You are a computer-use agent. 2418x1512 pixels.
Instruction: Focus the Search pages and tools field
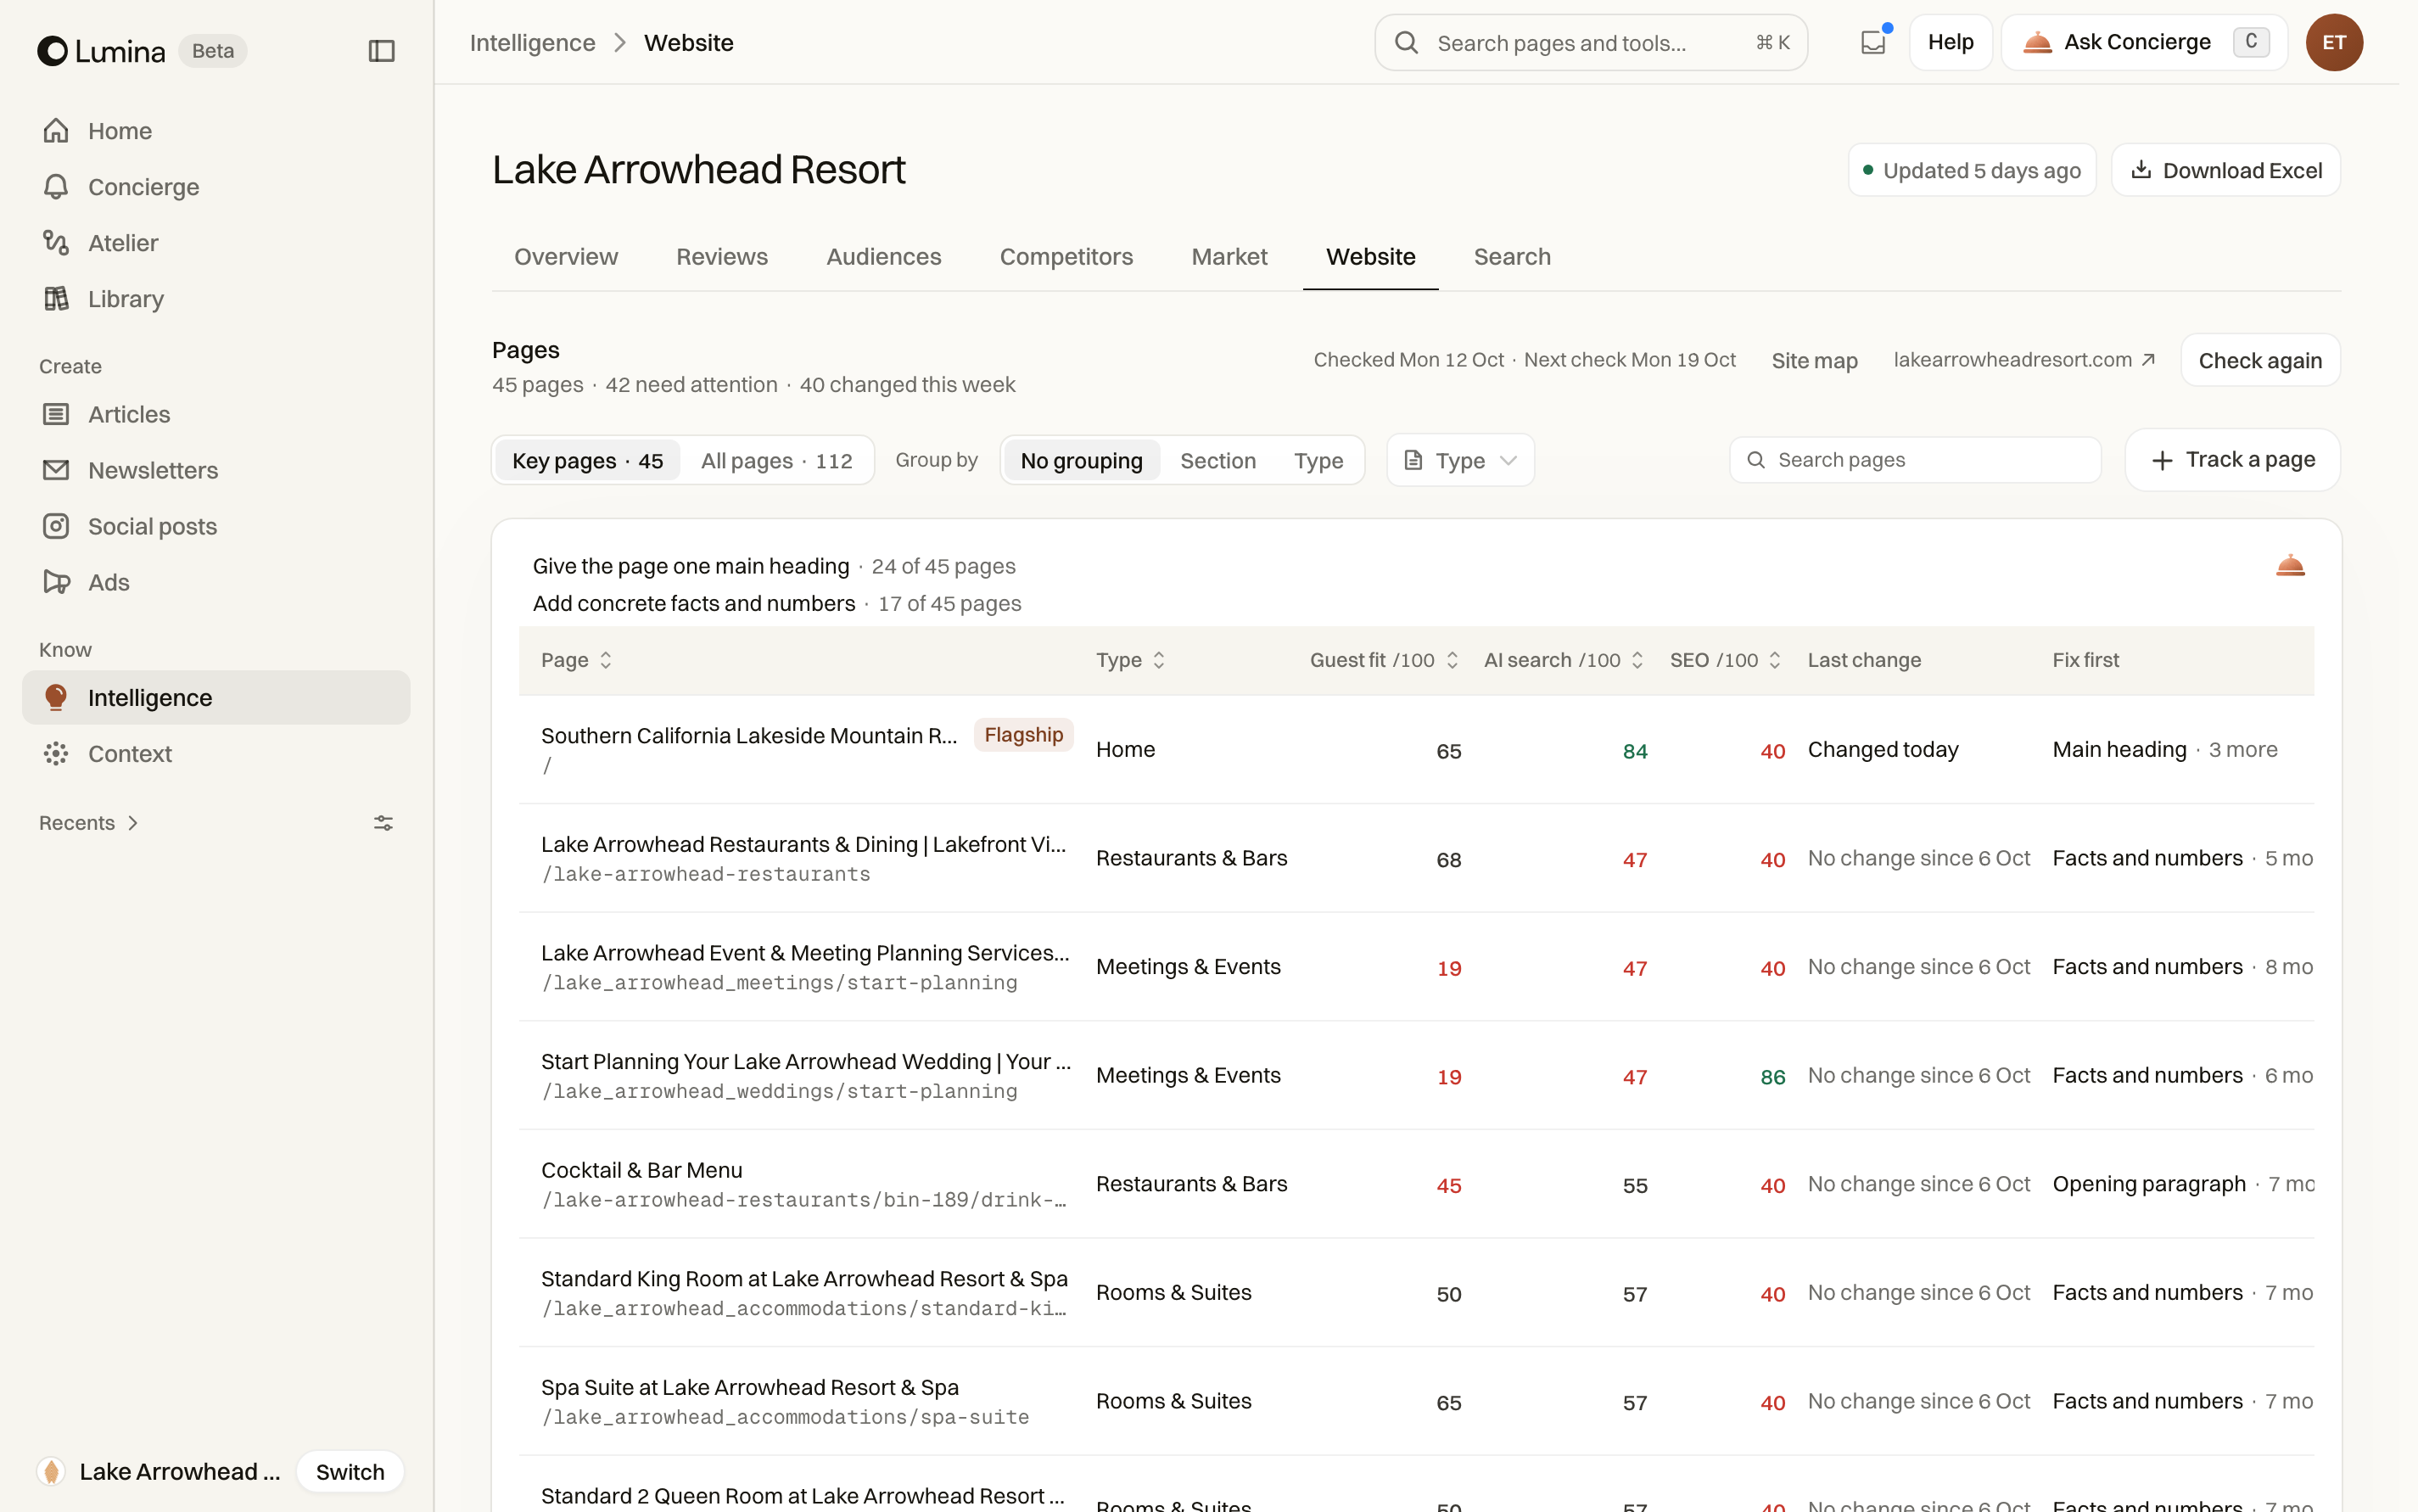pyautogui.click(x=1590, y=42)
